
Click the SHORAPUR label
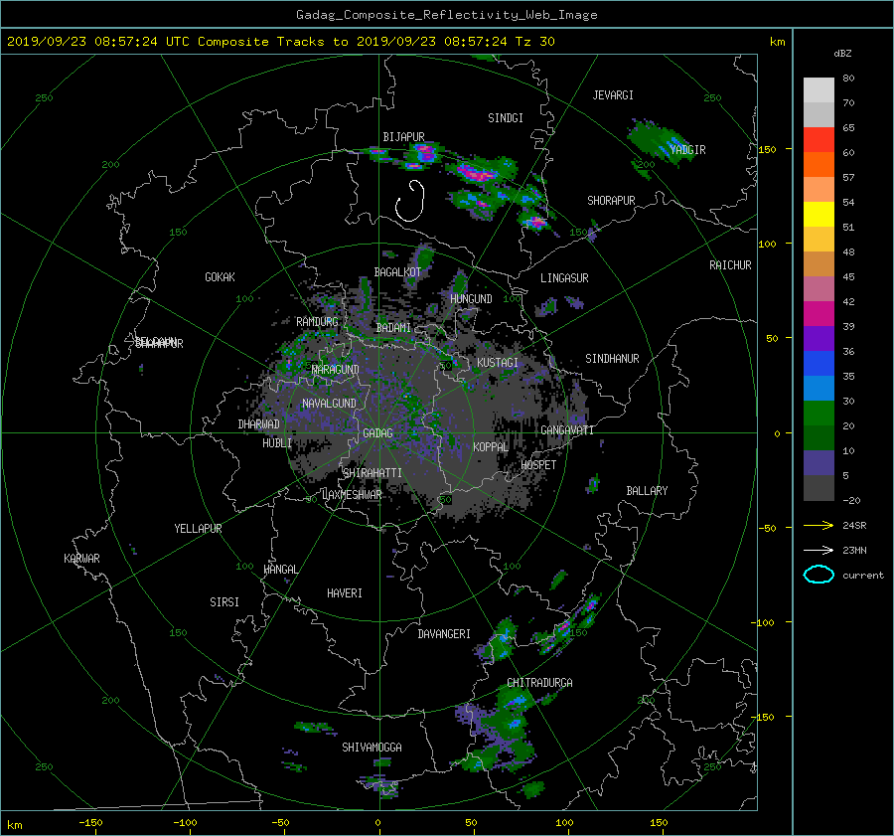point(611,201)
